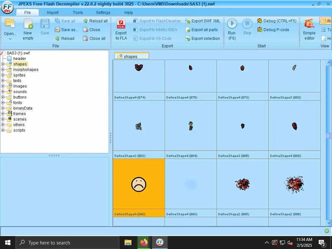Select DefineShape4 (993) thumbnail
Screen dimensions: 332x249
tap(191, 188)
